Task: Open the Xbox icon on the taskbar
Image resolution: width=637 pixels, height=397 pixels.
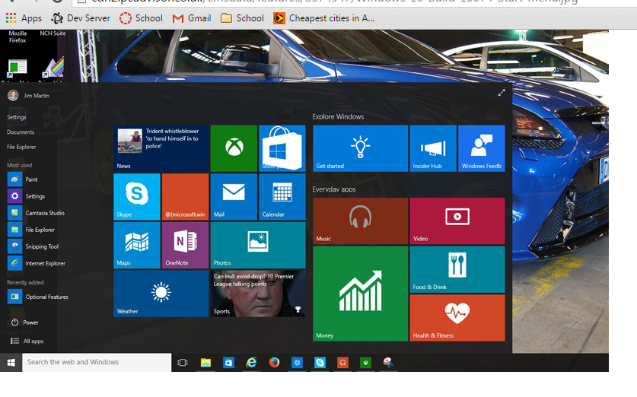Action: 365,363
